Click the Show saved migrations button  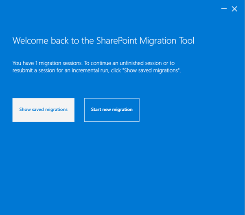43,110
